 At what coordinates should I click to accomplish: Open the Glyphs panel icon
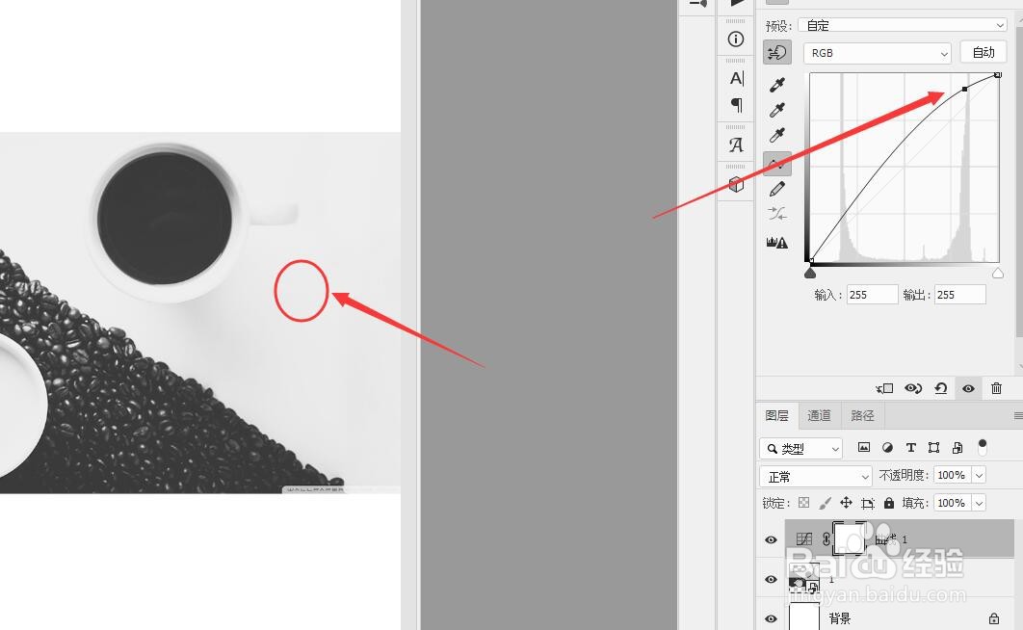(x=736, y=144)
